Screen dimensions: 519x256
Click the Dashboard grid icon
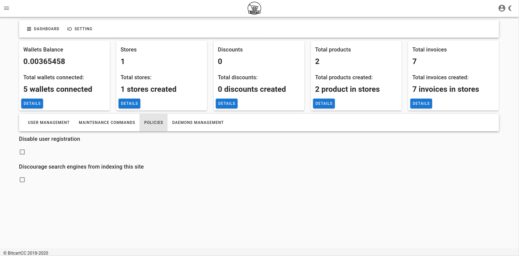29,29
